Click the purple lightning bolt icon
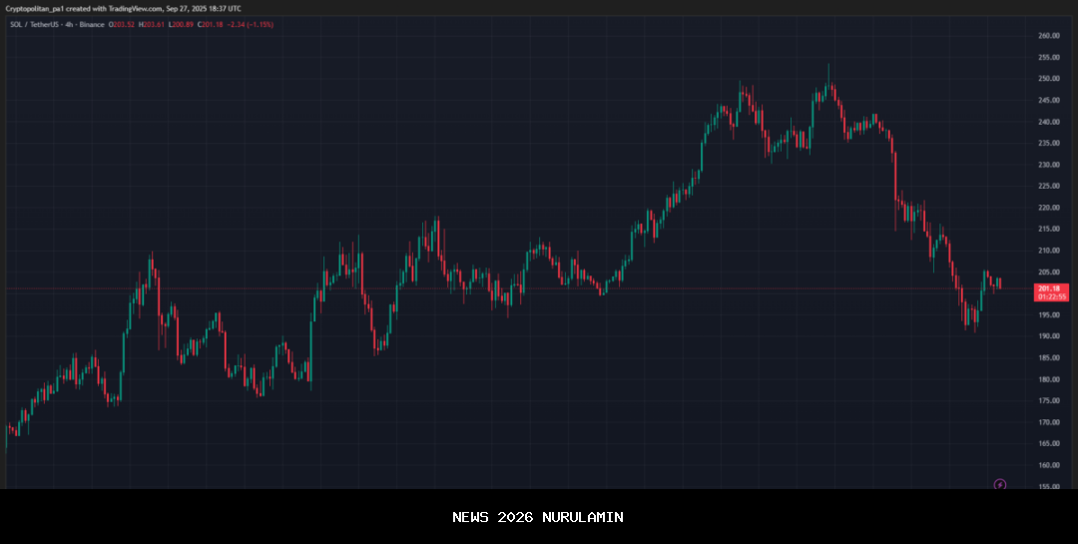The image size is (1078, 544). point(1000,485)
